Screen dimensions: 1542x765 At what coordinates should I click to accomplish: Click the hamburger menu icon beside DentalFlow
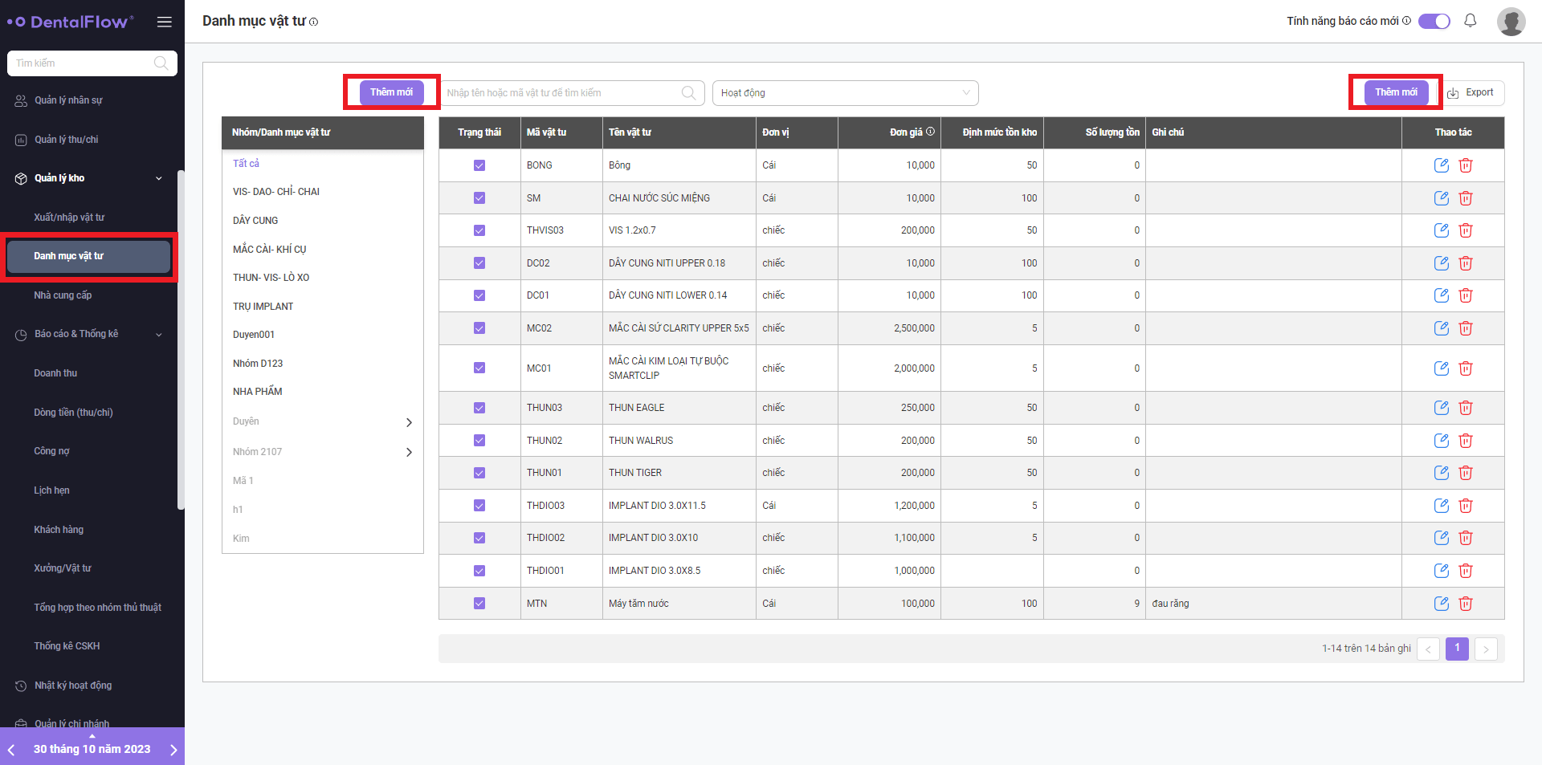(x=165, y=22)
